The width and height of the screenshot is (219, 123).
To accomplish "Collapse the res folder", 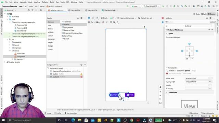I will 7,39.
